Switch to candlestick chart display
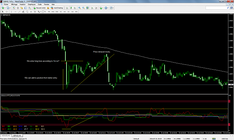 click(x=71, y=8)
